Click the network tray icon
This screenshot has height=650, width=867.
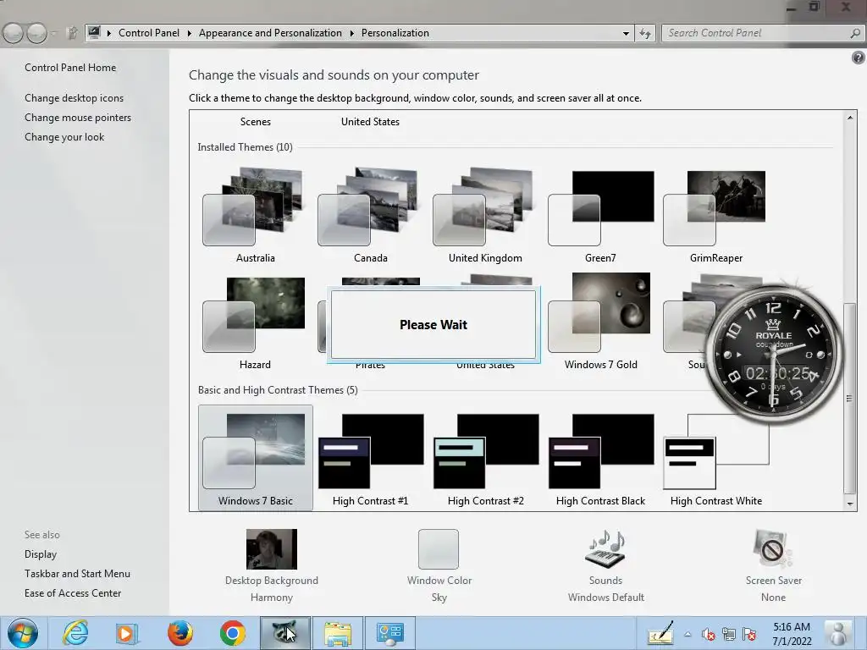(x=729, y=635)
